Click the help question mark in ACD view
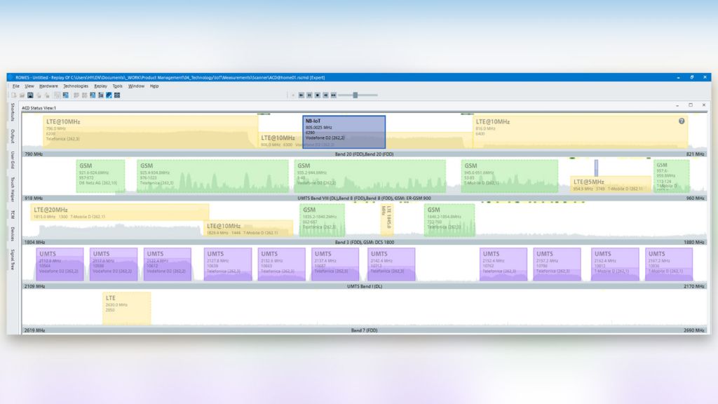 pyautogui.click(x=681, y=121)
